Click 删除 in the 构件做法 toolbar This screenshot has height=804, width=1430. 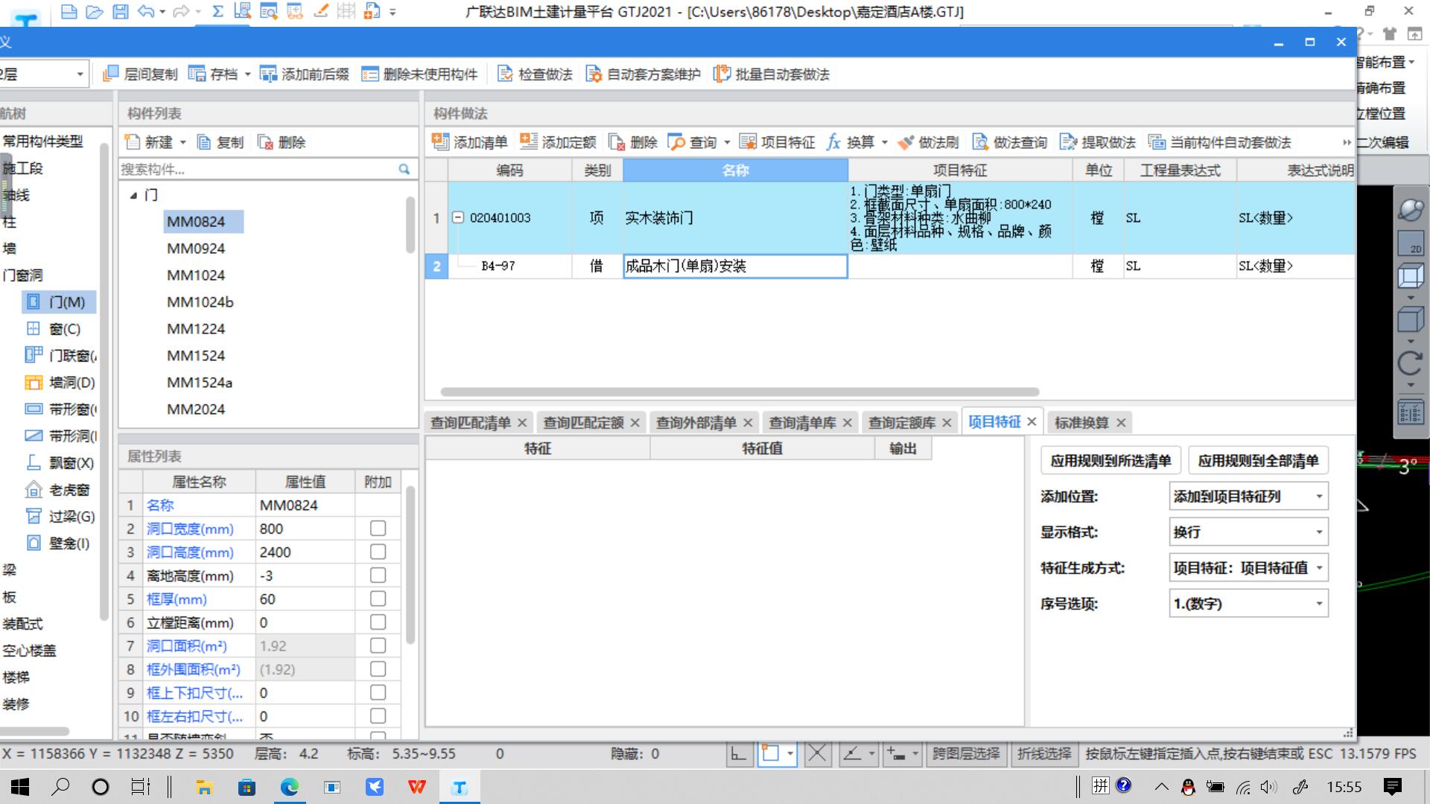(633, 142)
